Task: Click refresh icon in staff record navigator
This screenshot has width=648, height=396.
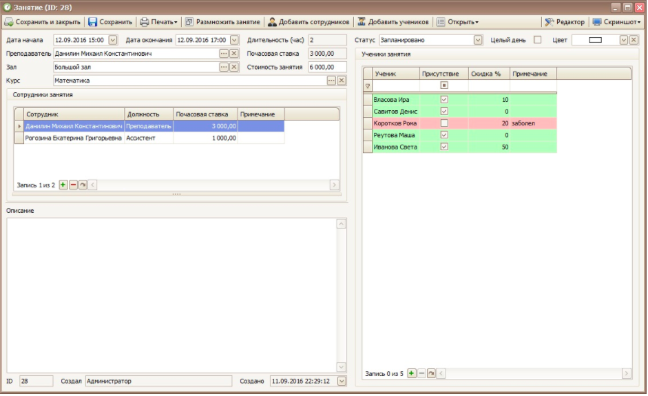Action: (x=83, y=185)
